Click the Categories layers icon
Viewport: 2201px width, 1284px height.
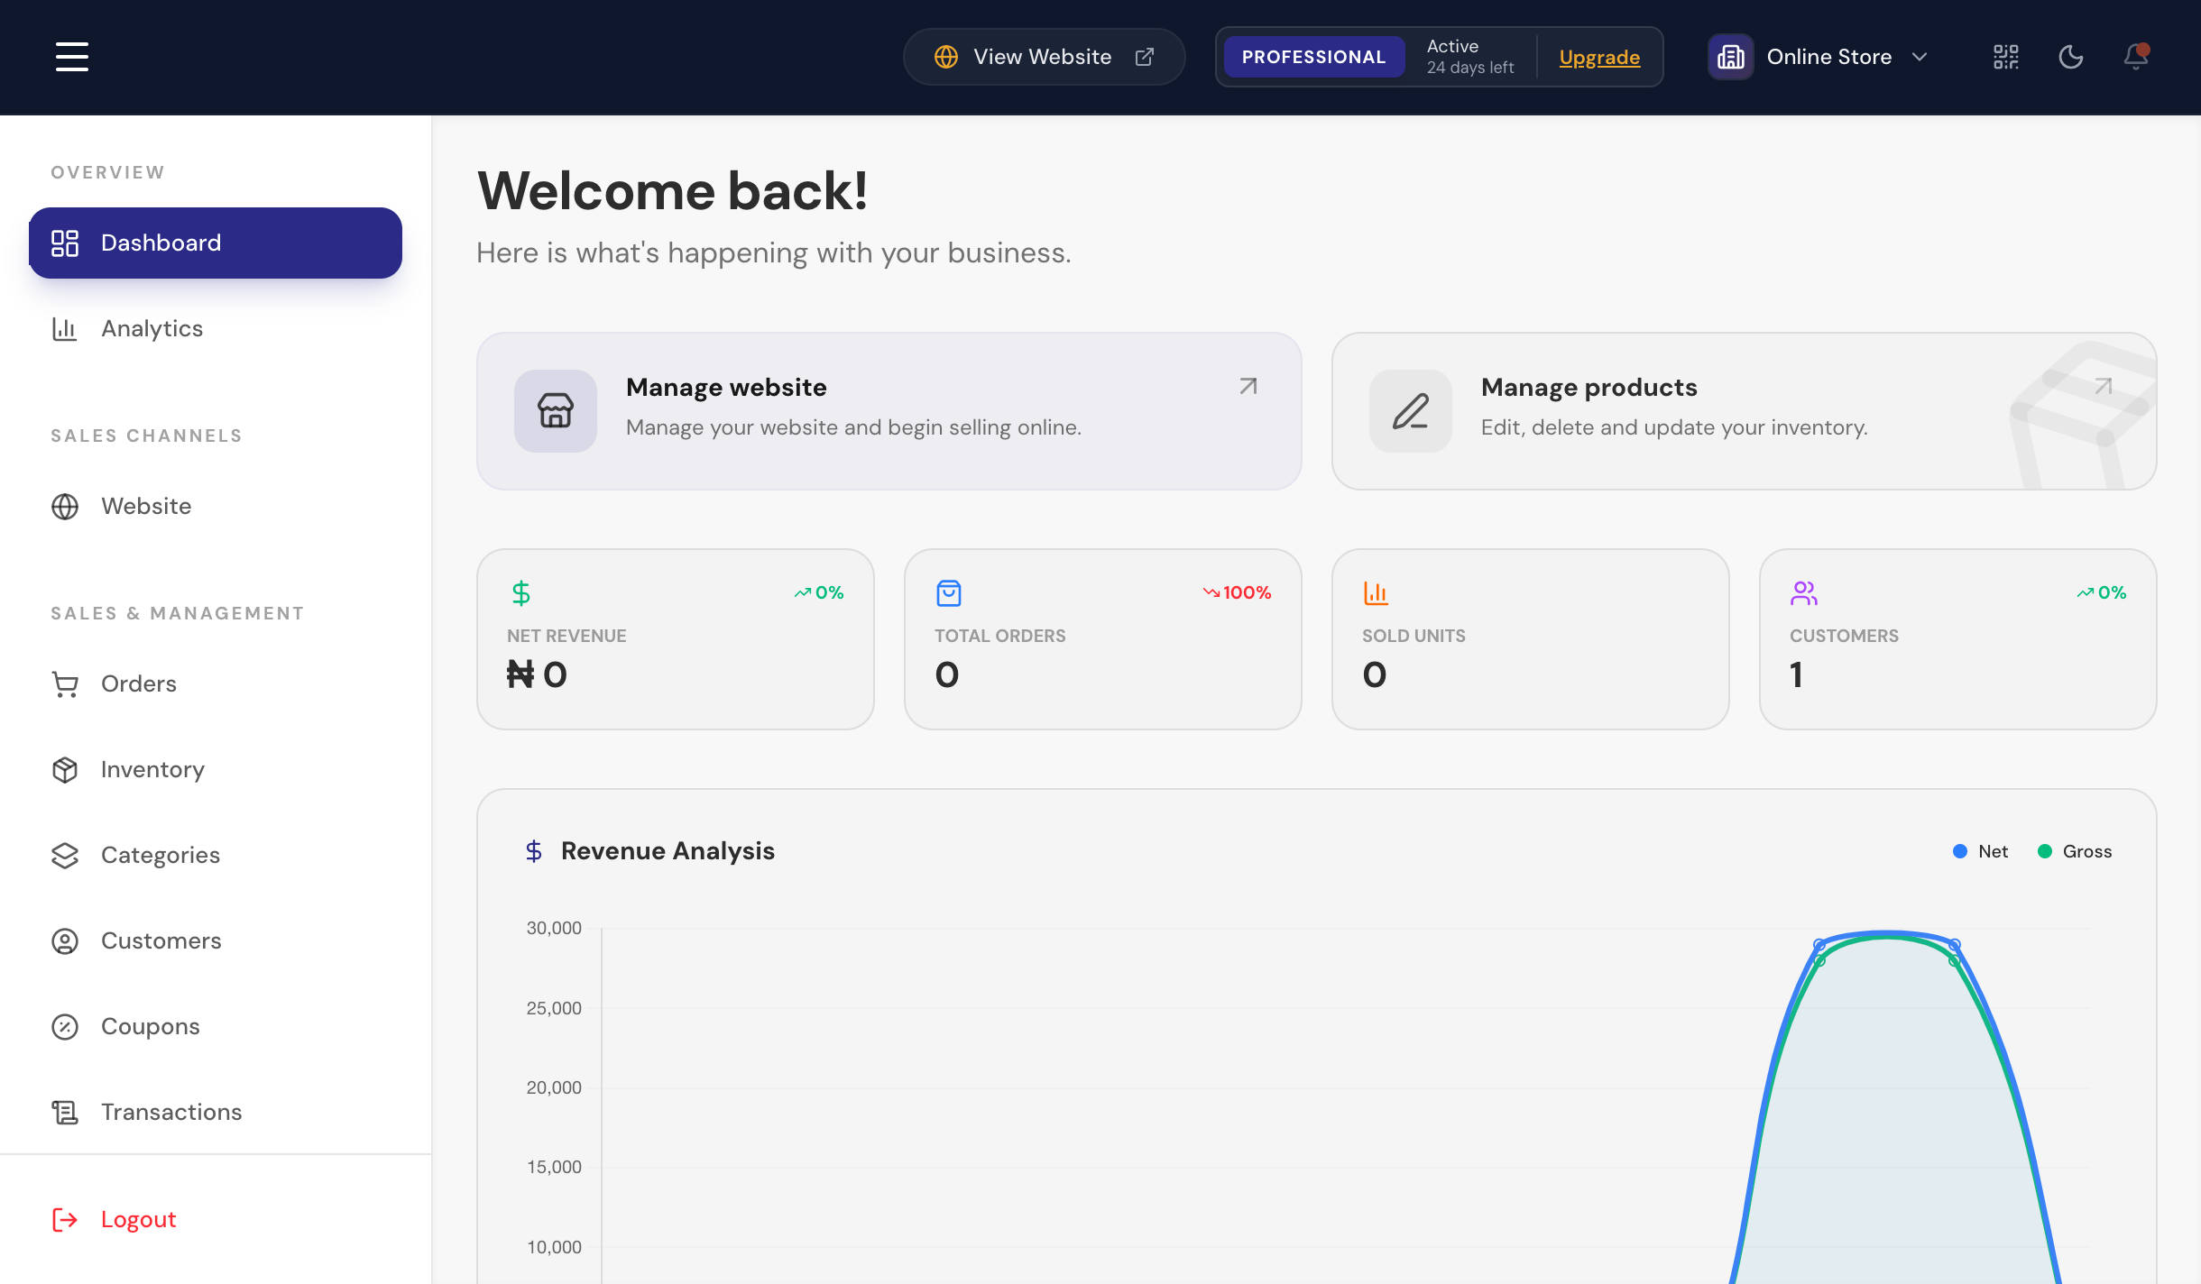[x=65, y=855]
